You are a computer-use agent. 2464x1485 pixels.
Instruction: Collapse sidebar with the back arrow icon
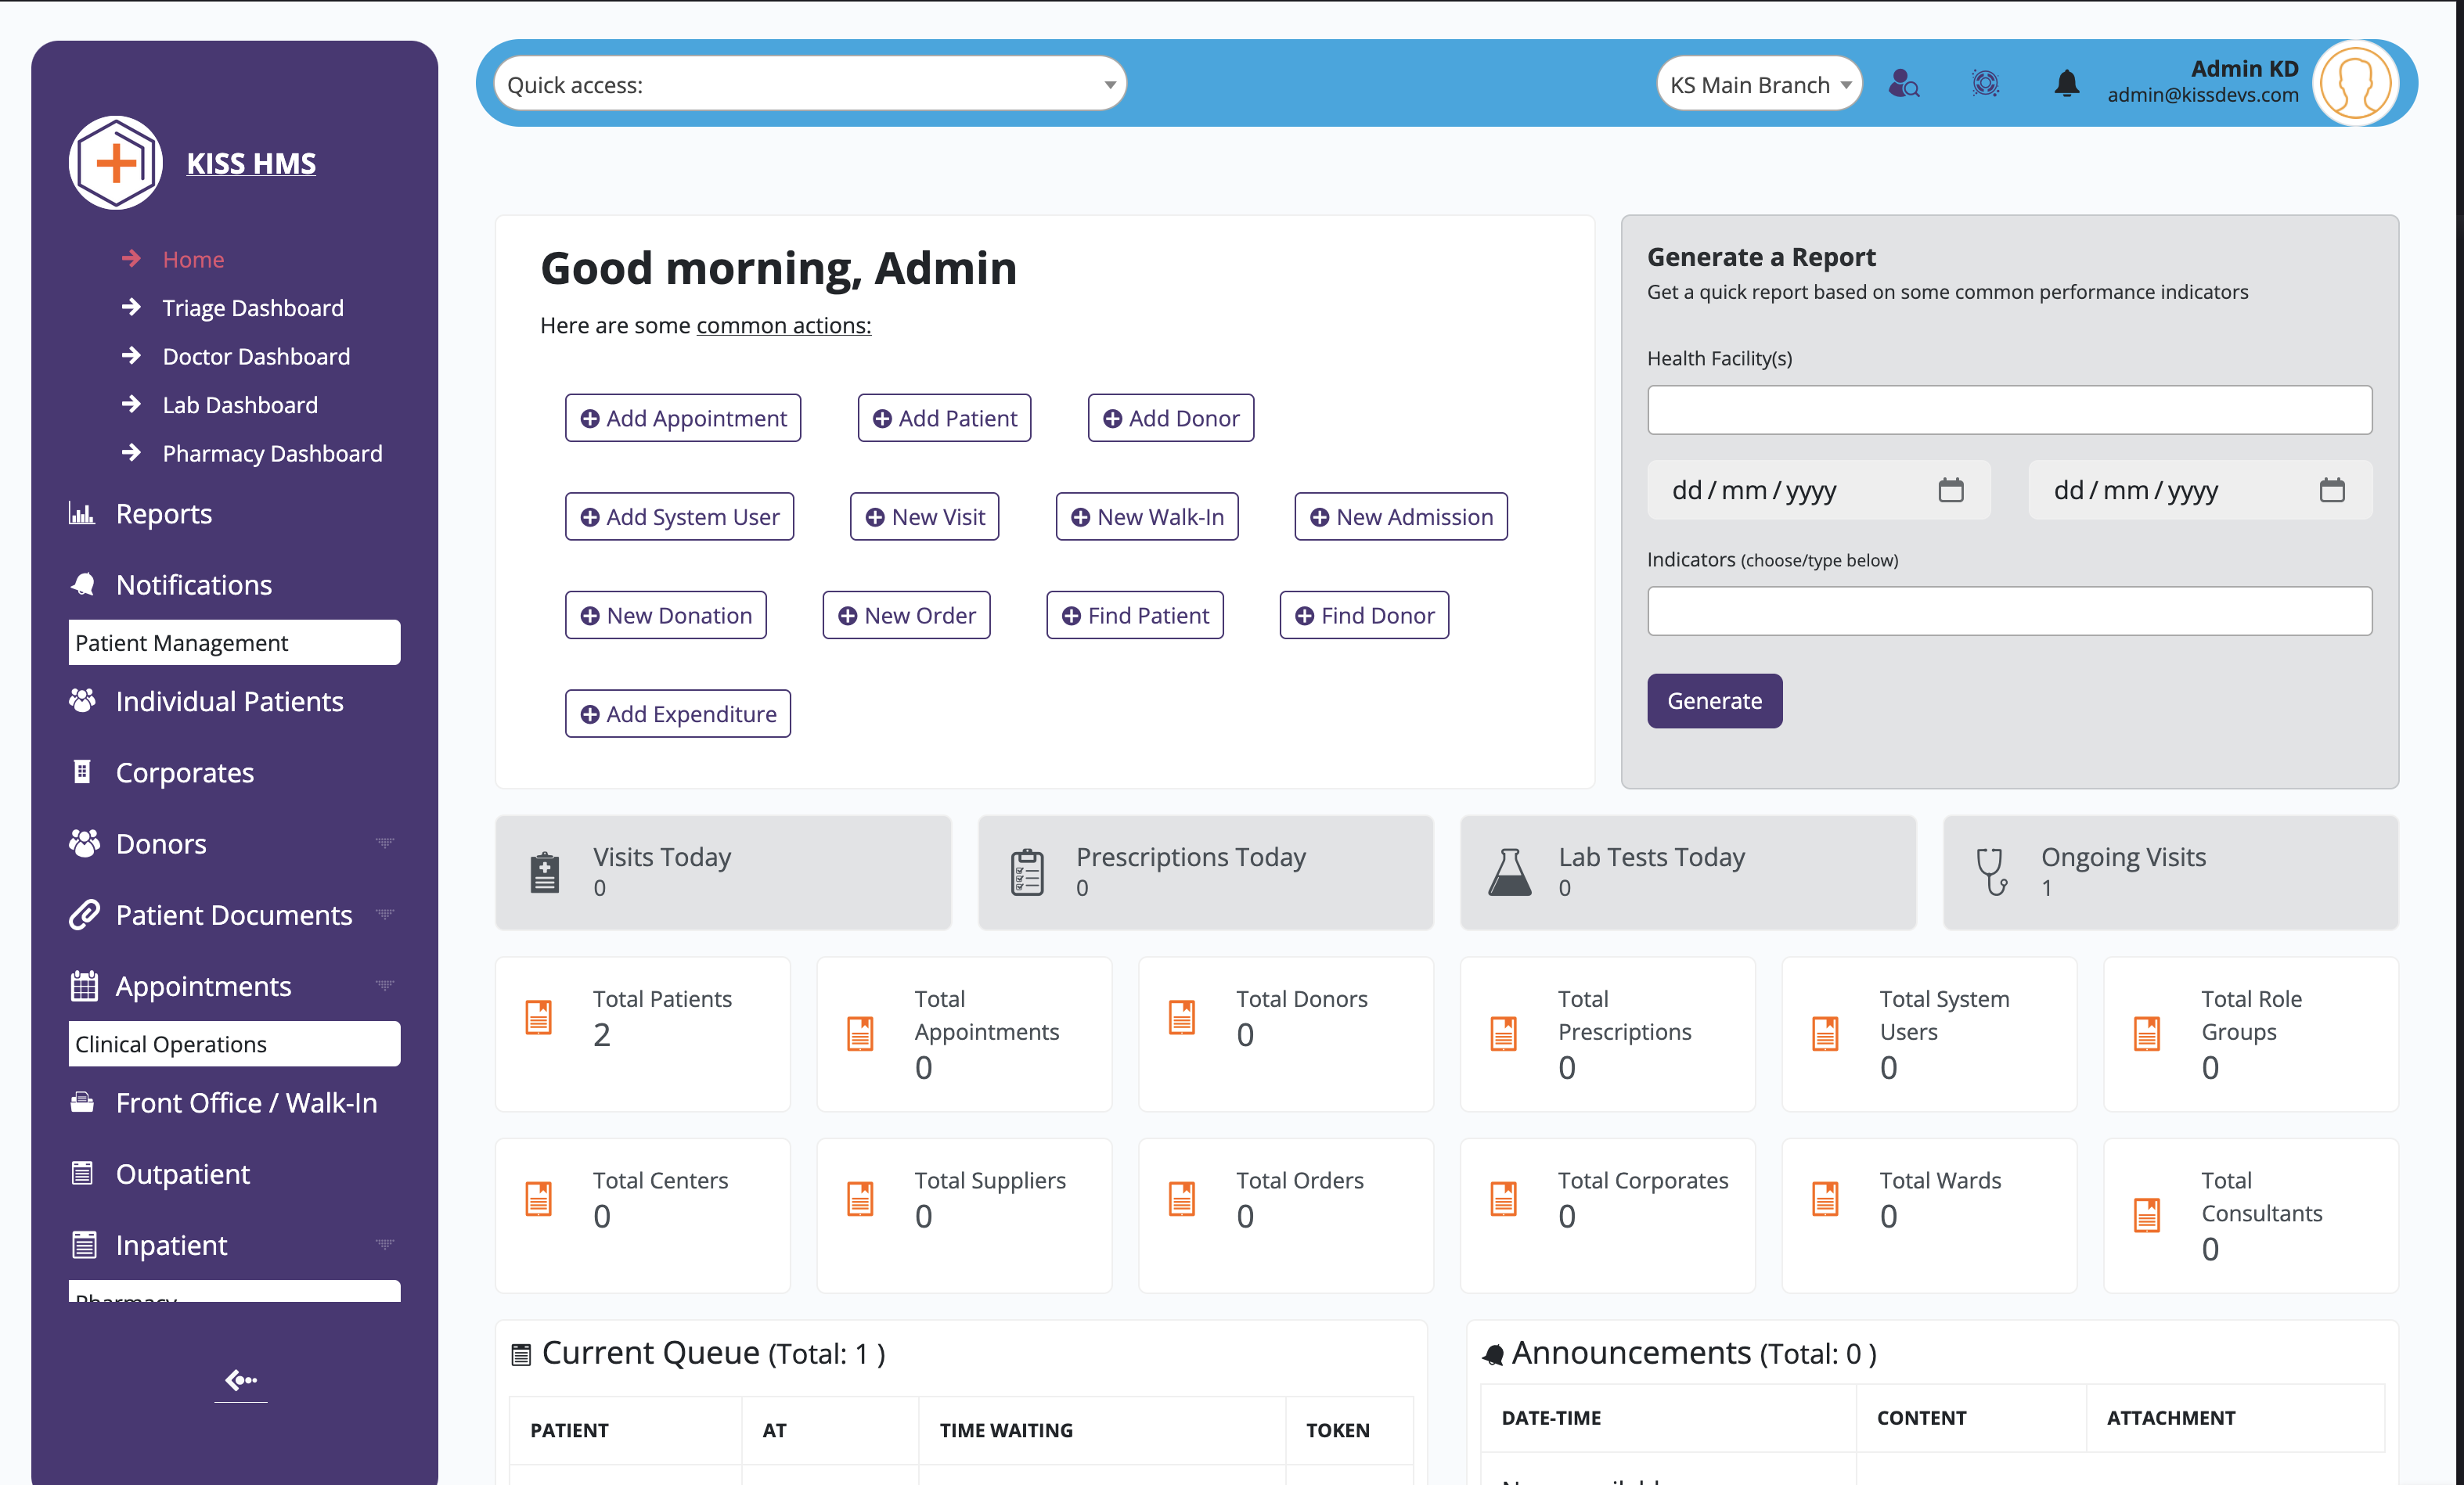[x=241, y=1380]
